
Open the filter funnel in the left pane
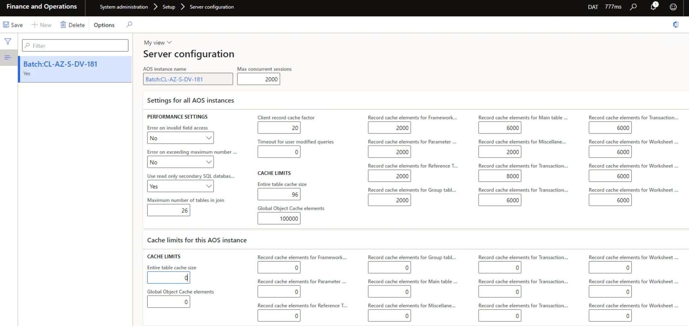(8, 41)
